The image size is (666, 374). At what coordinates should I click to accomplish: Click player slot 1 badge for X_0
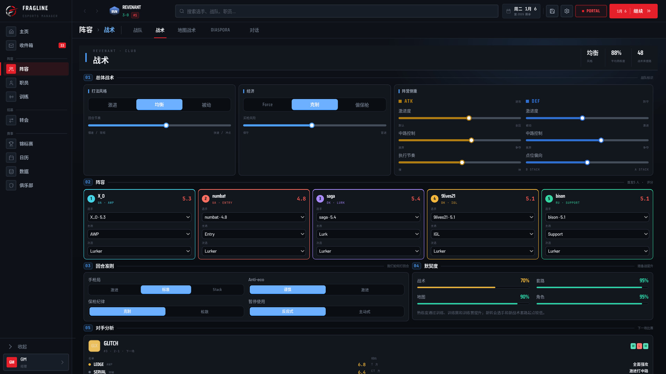(91, 199)
